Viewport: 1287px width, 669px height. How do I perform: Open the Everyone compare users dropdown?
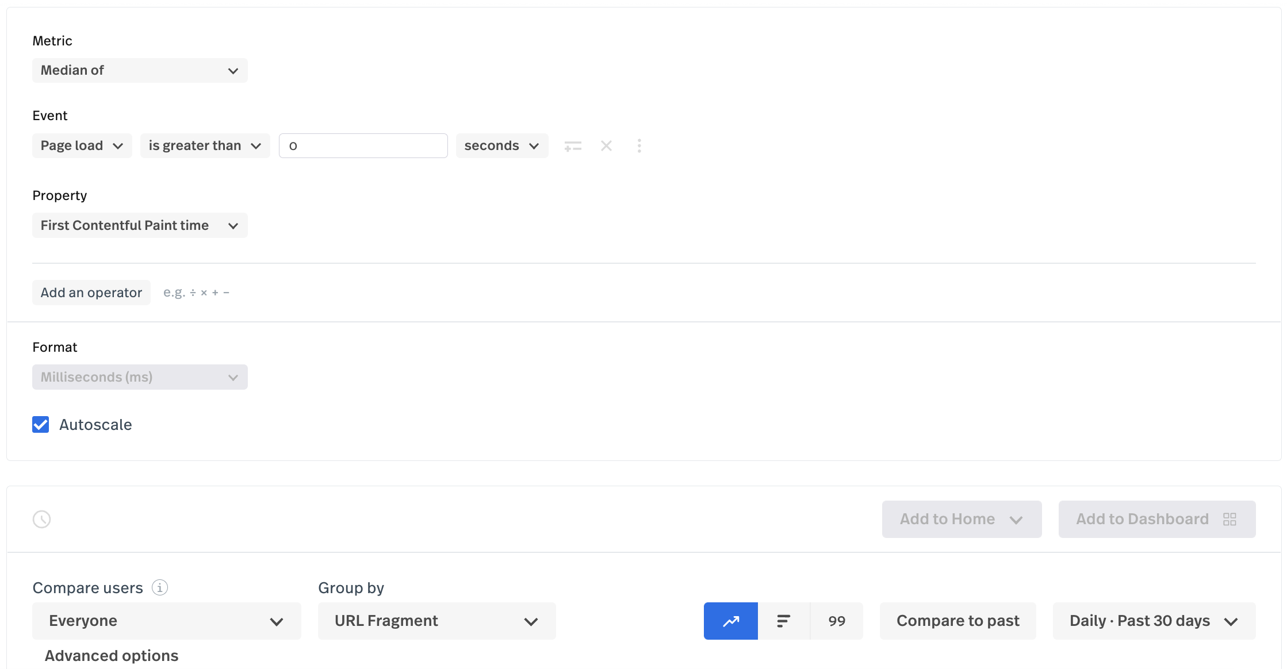tap(167, 621)
